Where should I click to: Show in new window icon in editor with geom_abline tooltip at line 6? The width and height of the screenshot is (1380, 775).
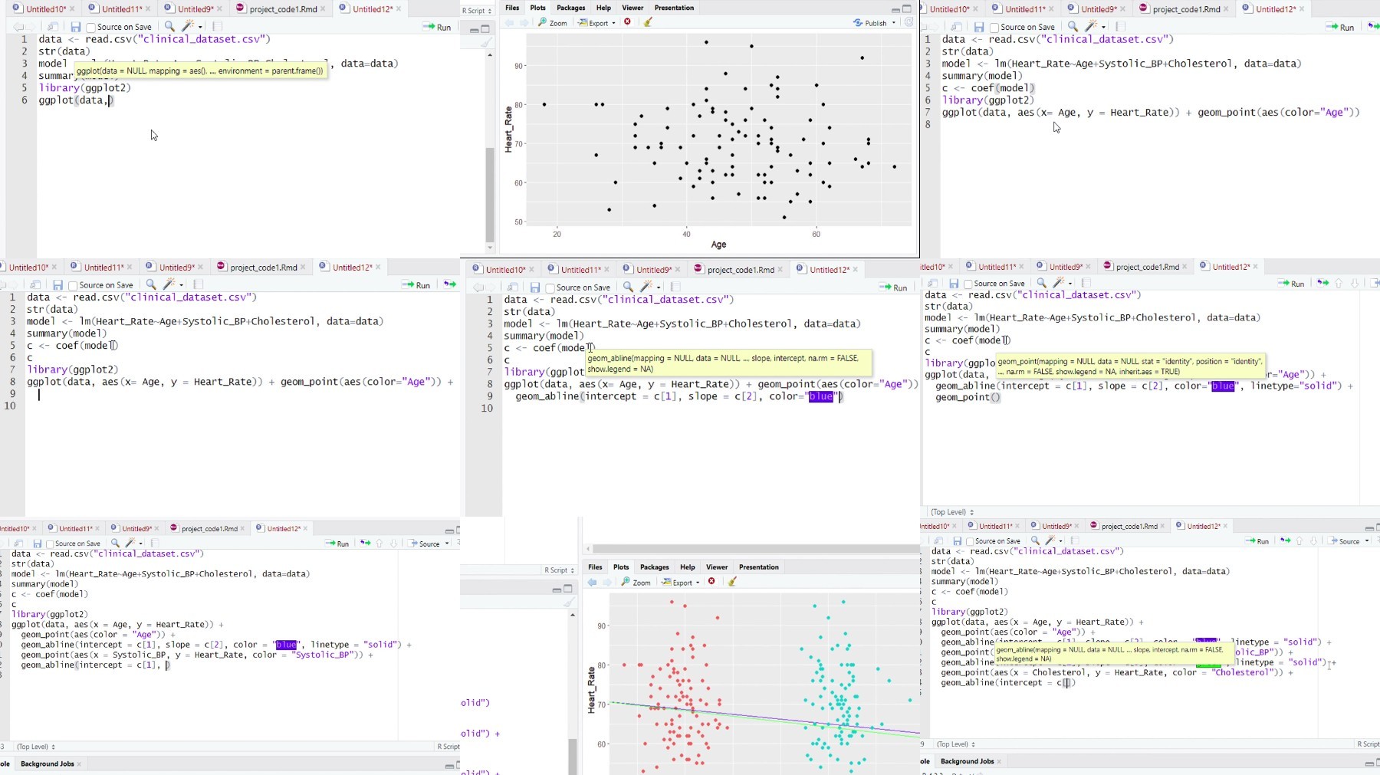(513, 287)
